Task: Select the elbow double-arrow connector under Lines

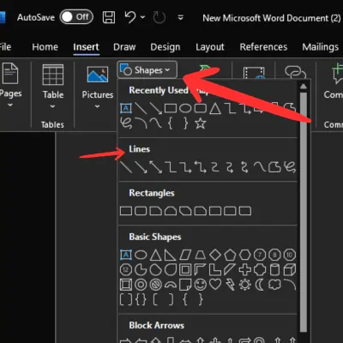Action: click(201, 167)
